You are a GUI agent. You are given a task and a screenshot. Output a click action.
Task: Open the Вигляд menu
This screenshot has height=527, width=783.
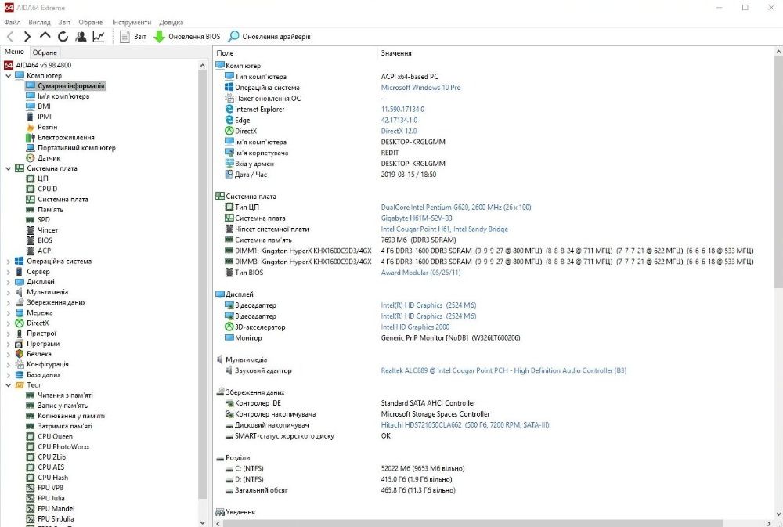[39, 22]
